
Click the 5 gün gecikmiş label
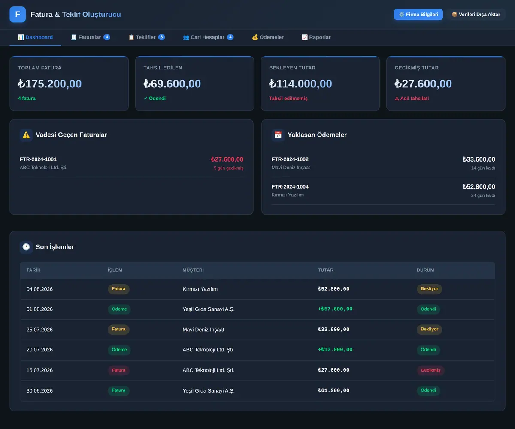pyautogui.click(x=229, y=168)
